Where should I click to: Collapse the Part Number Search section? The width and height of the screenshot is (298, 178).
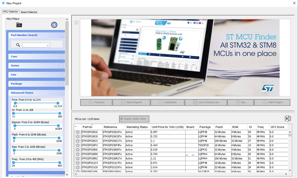pos(61,35)
